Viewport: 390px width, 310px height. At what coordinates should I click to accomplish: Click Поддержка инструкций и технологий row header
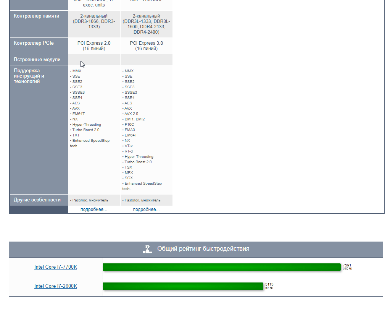39,130
